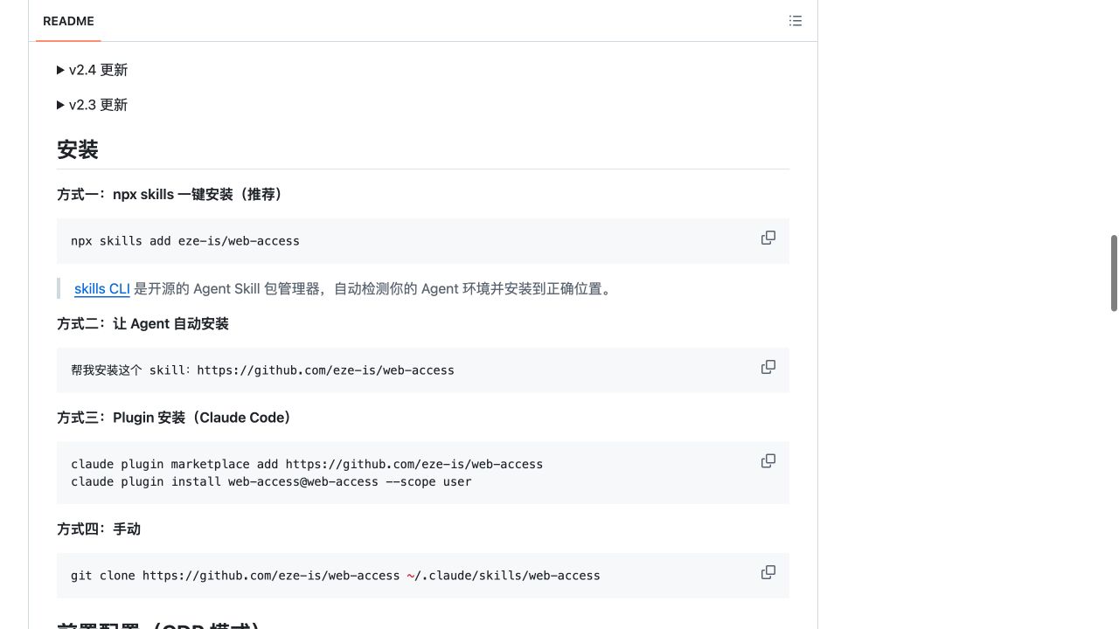Click the 方式四：手动 heading
The width and height of the screenshot is (1119, 629).
[99, 529]
